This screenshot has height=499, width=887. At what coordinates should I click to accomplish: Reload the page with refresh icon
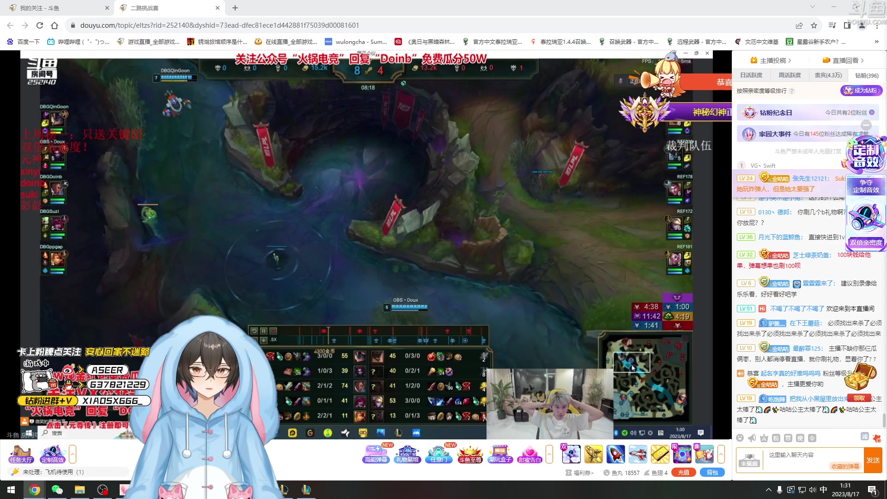pyautogui.click(x=40, y=25)
